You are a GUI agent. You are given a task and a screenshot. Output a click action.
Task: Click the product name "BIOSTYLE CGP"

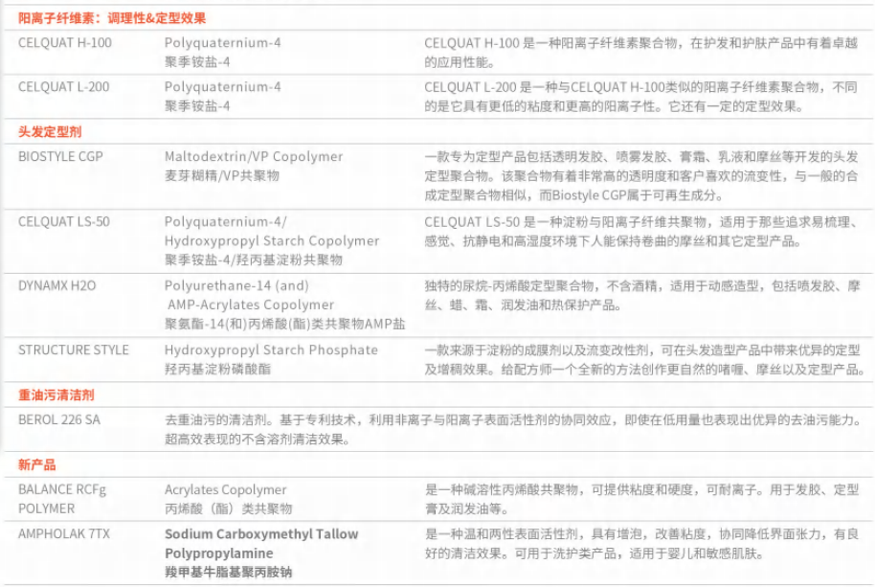point(60,157)
